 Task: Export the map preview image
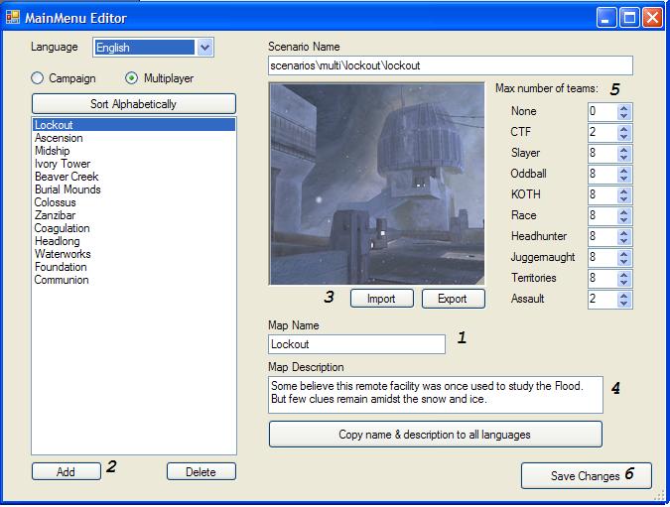pyautogui.click(x=453, y=299)
